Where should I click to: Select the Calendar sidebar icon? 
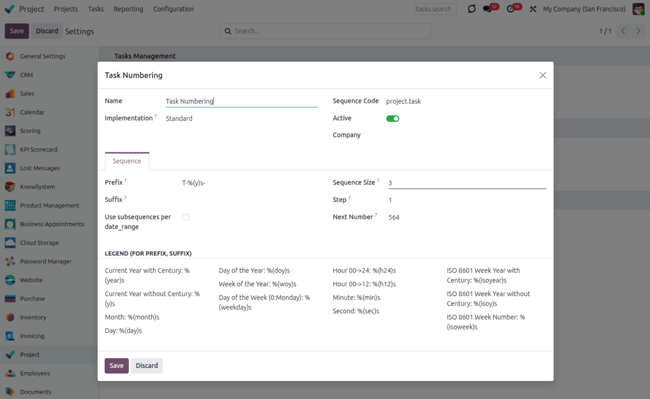pos(10,112)
